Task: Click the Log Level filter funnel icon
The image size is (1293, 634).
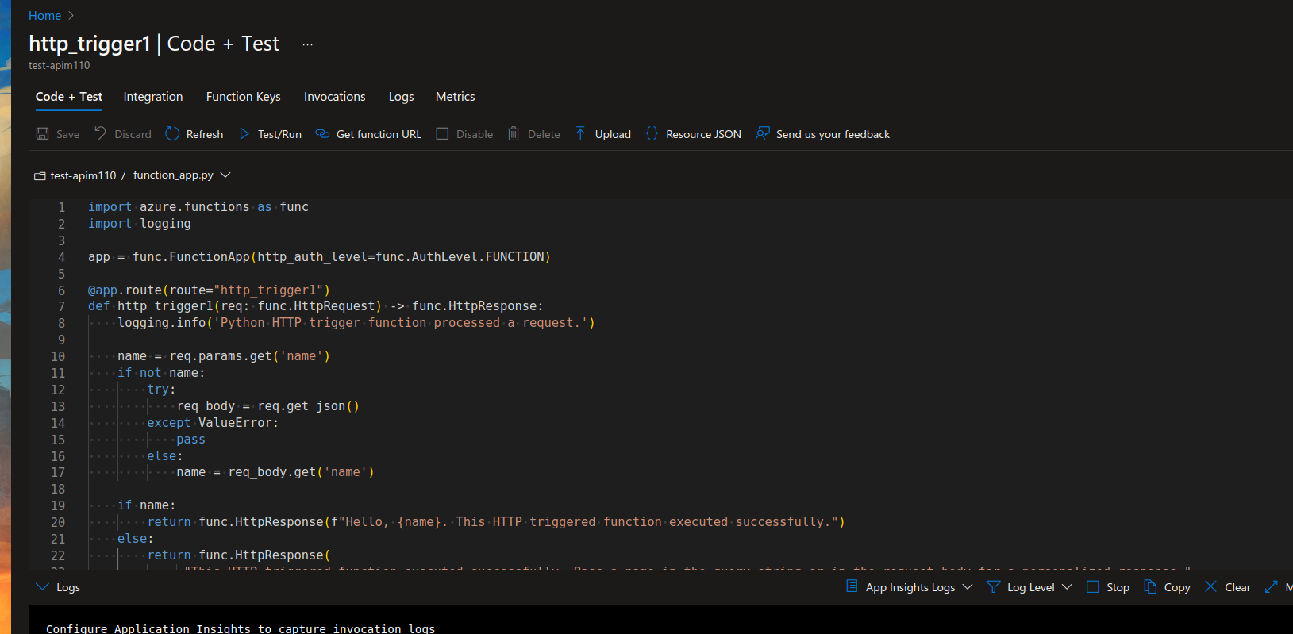Action: pos(993,586)
